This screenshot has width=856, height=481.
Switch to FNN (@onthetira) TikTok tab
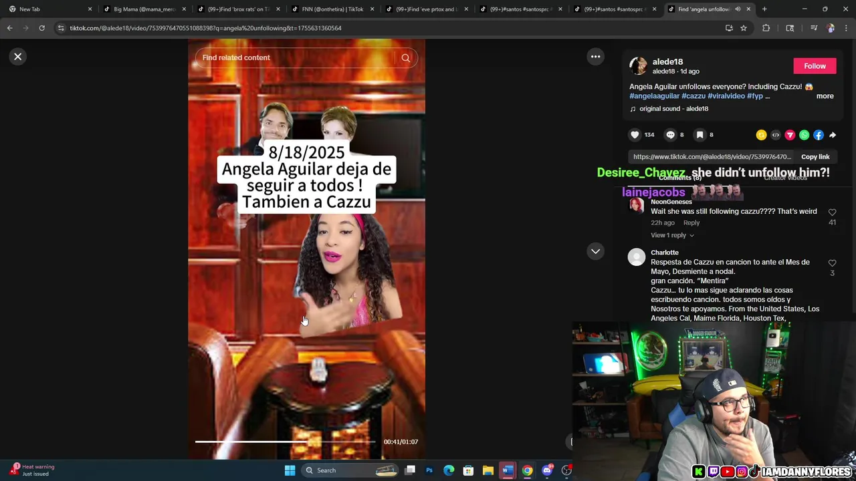(332, 9)
